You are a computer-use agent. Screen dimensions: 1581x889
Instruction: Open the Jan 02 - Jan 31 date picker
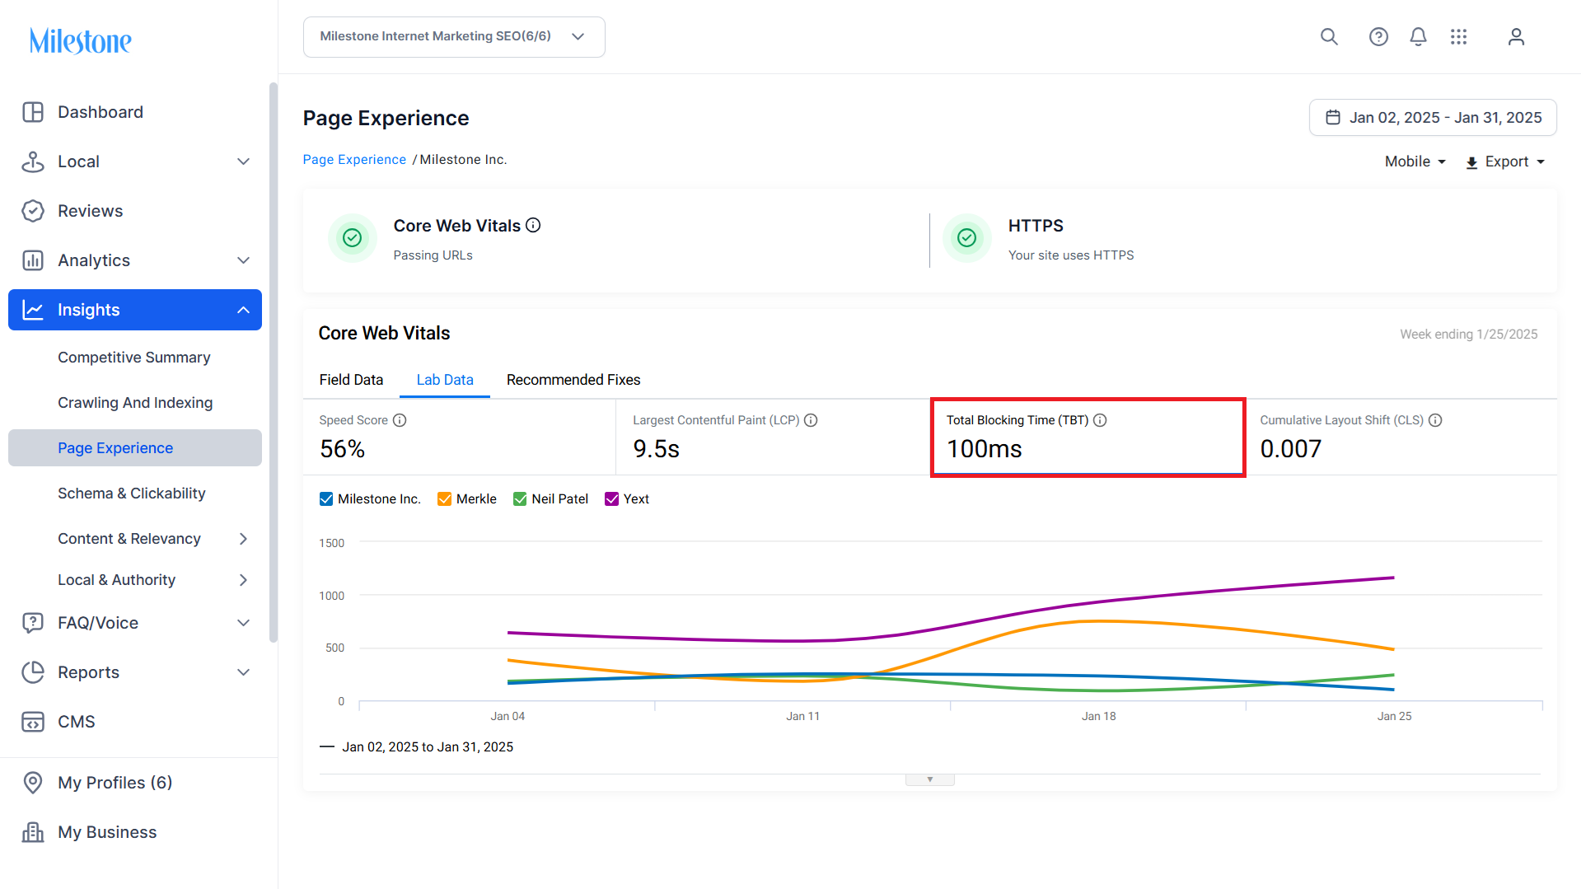pyautogui.click(x=1433, y=118)
